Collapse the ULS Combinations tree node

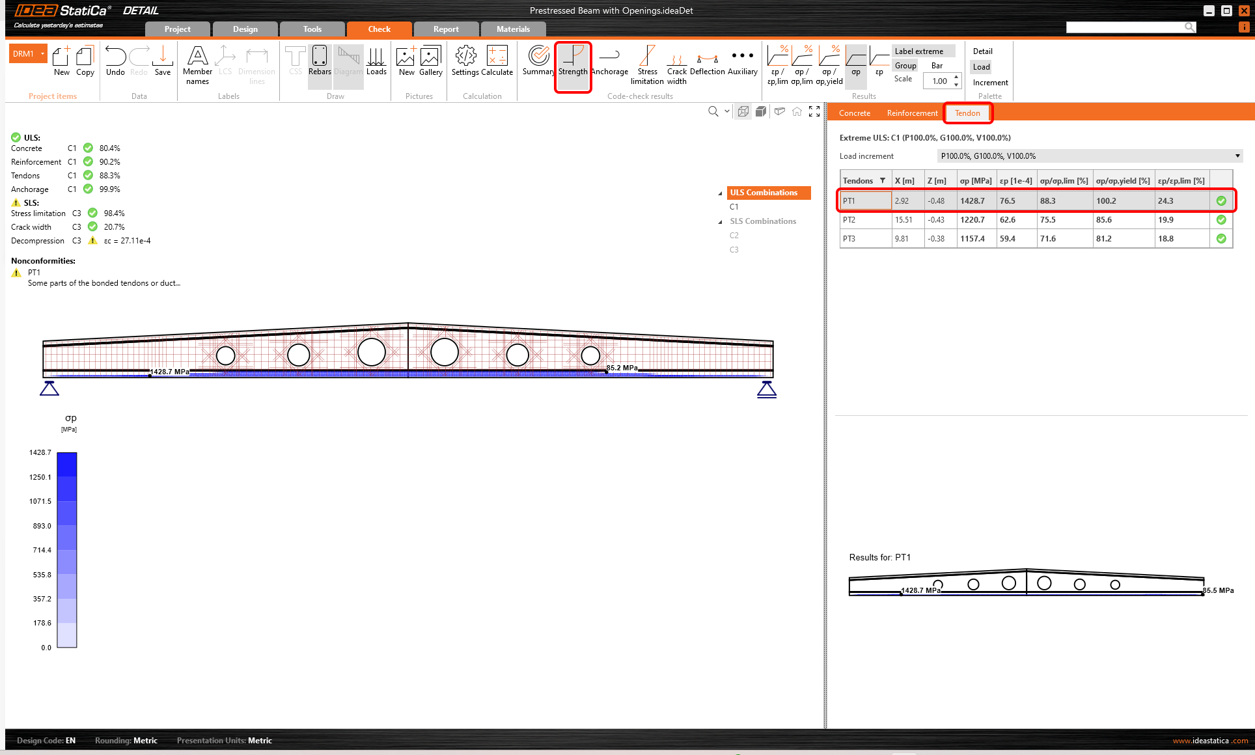pyautogui.click(x=720, y=193)
